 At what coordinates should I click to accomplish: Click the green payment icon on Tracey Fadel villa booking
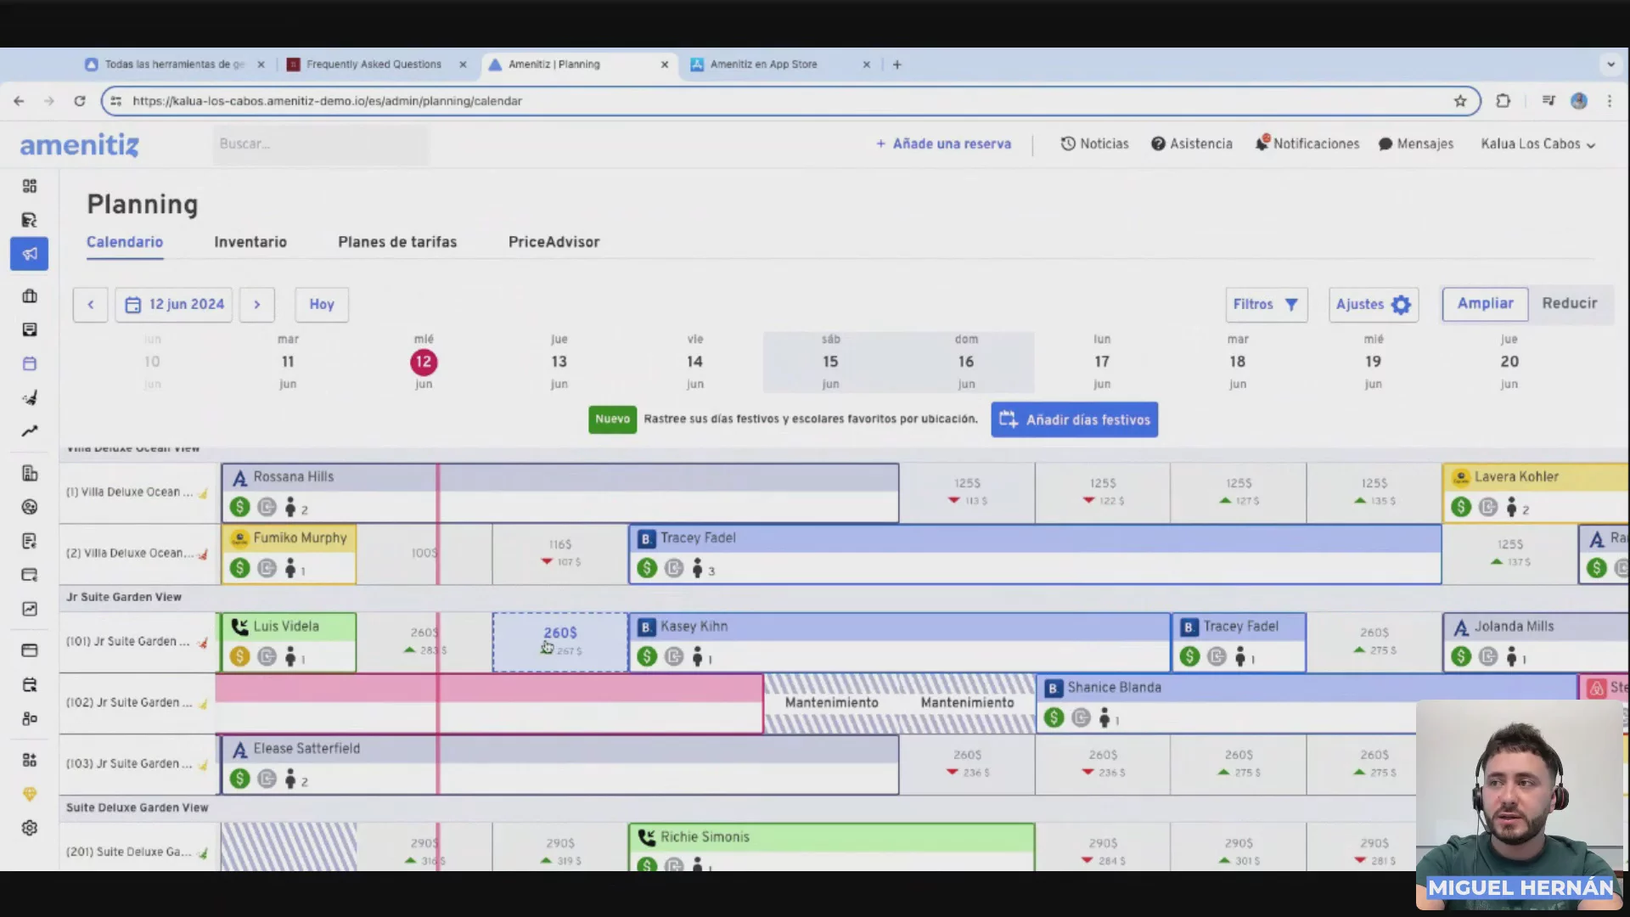pos(647,568)
